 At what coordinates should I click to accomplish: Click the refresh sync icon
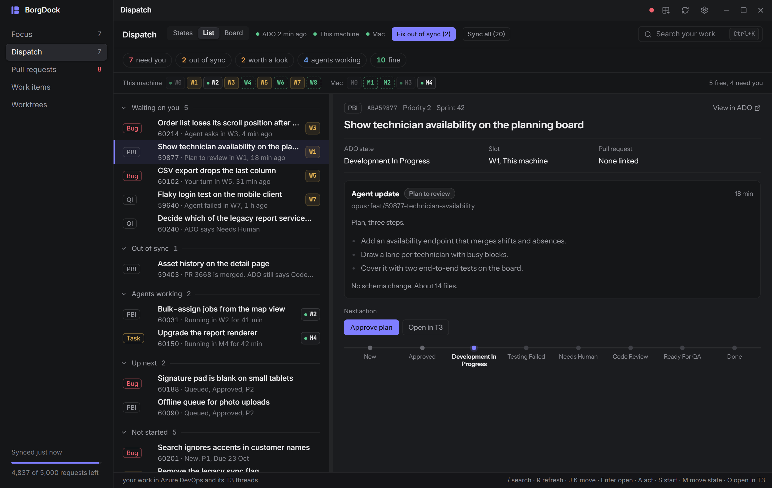(685, 10)
